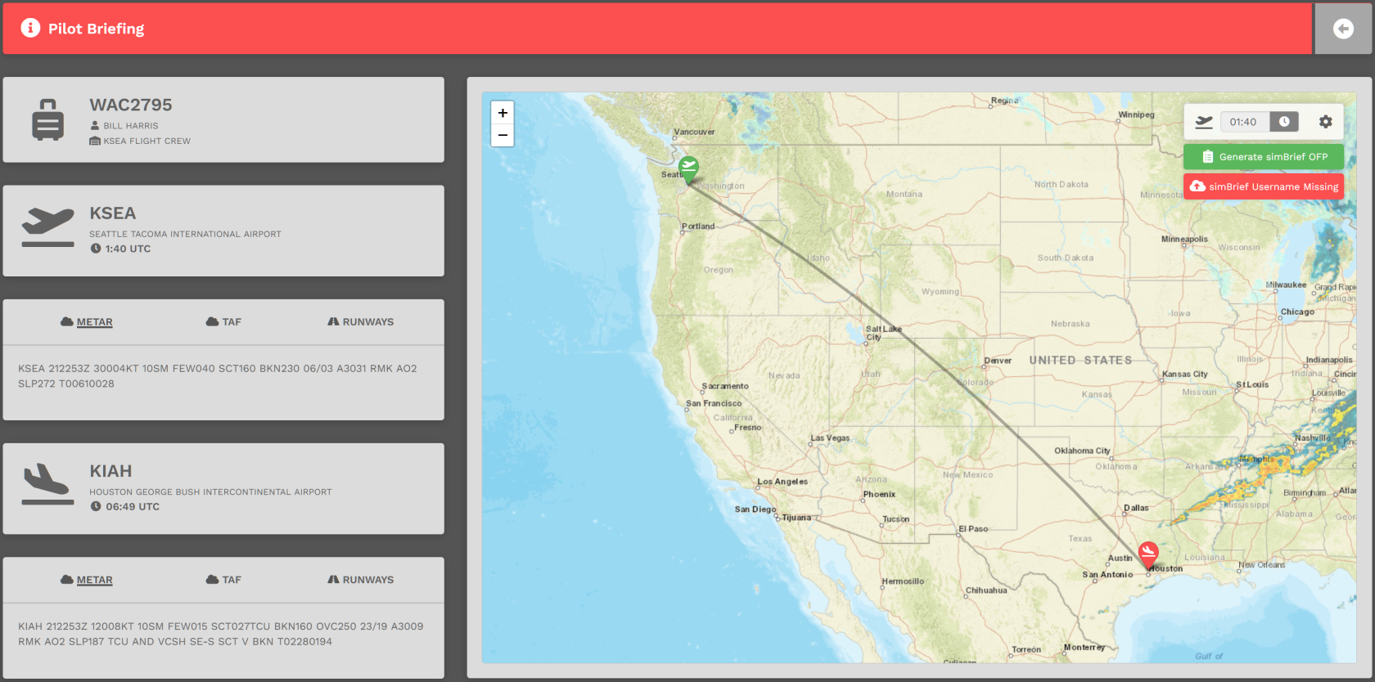Click the KIAH METAR report text
This screenshot has width=1375, height=682.
point(221,634)
